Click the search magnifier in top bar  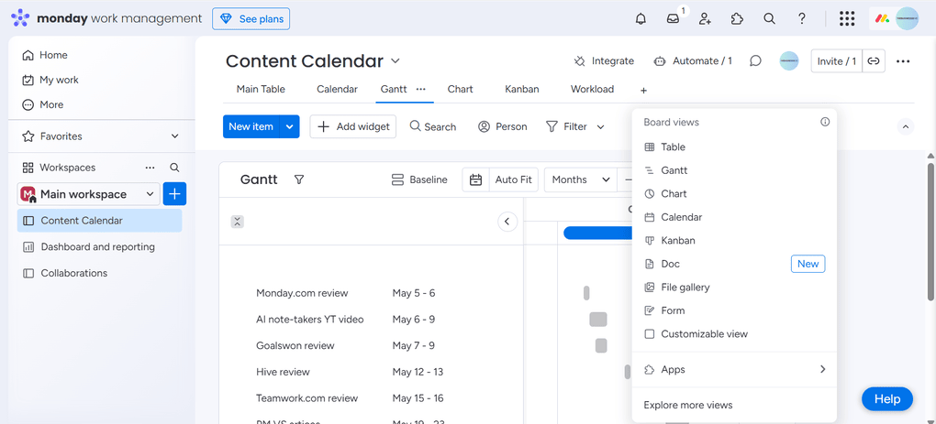pos(769,18)
